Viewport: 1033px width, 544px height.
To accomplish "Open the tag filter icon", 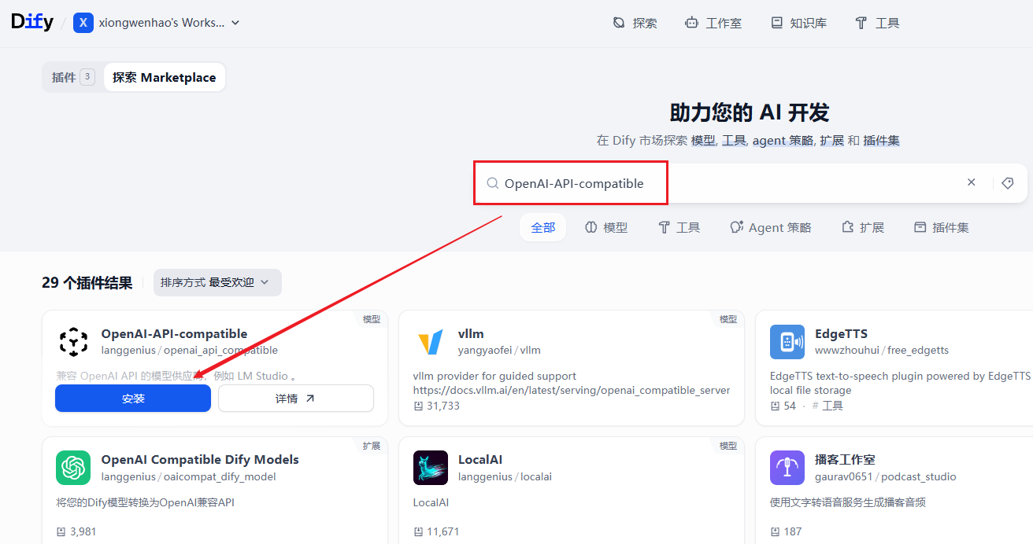I will (x=1007, y=183).
